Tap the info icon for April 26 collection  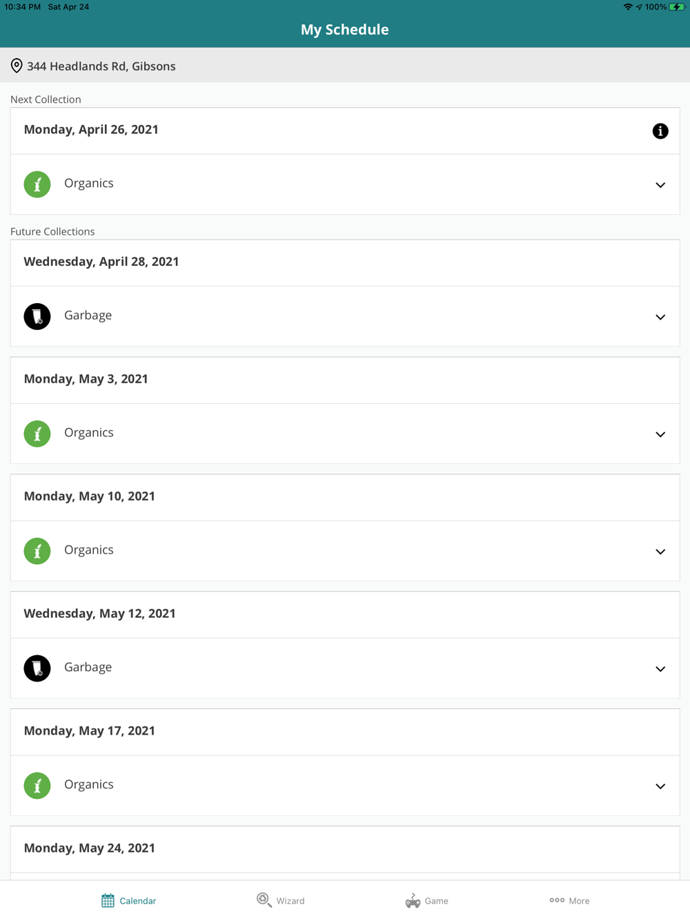tap(660, 130)
